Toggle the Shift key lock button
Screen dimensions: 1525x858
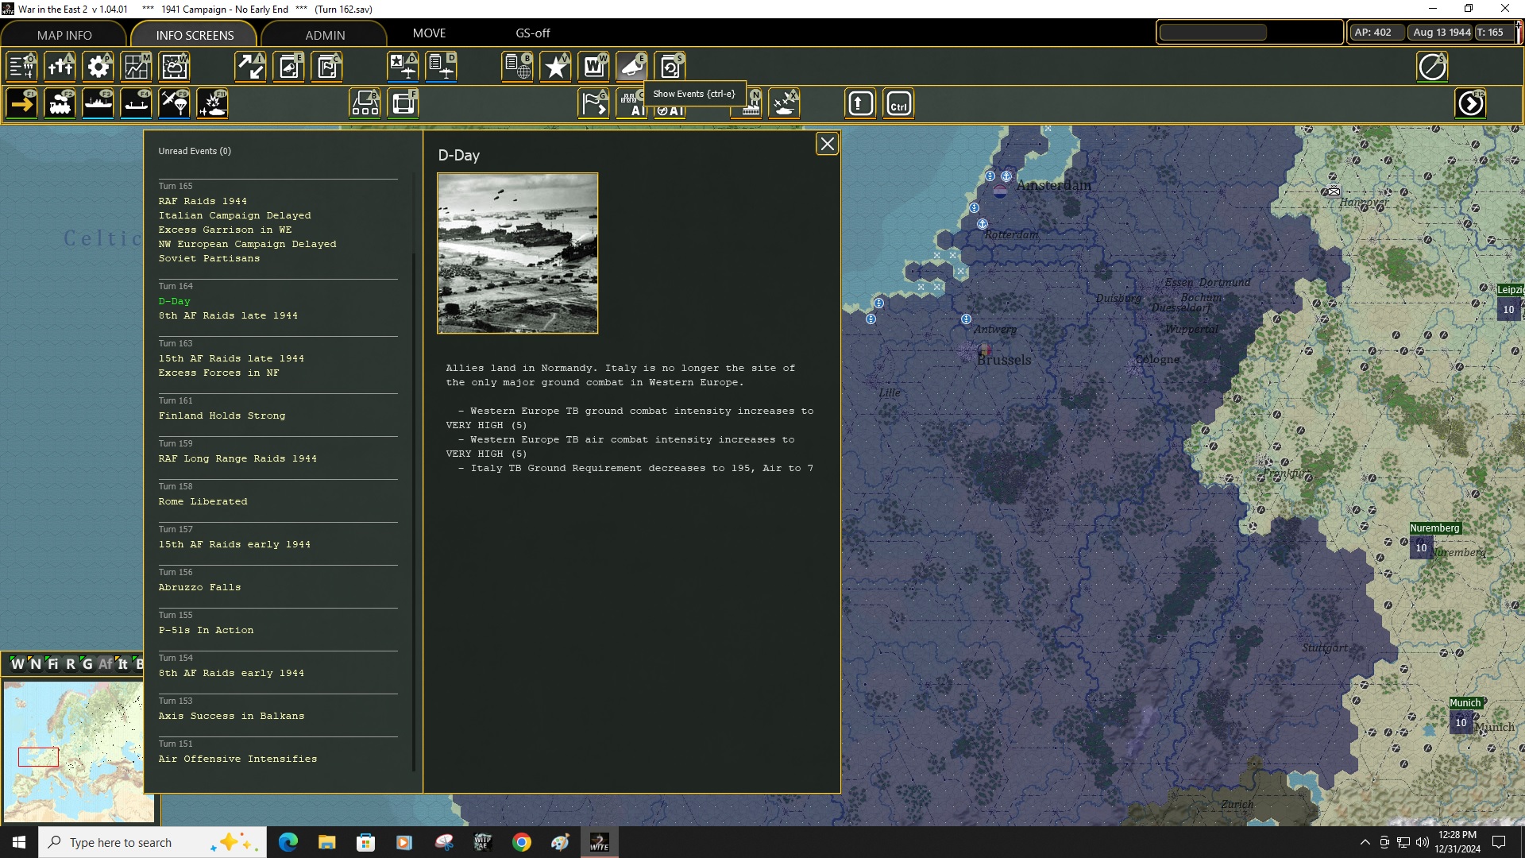click(x=860, y=104)
